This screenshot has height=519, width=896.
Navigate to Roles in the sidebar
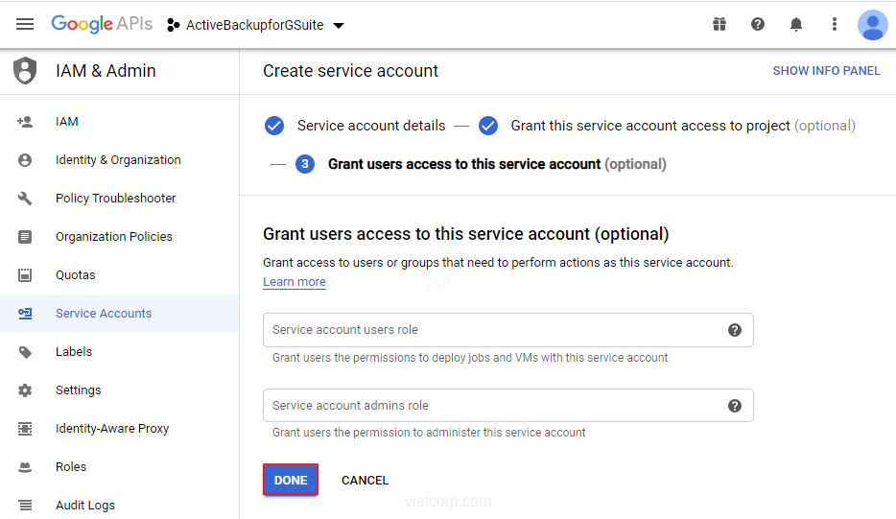(71, 467)
